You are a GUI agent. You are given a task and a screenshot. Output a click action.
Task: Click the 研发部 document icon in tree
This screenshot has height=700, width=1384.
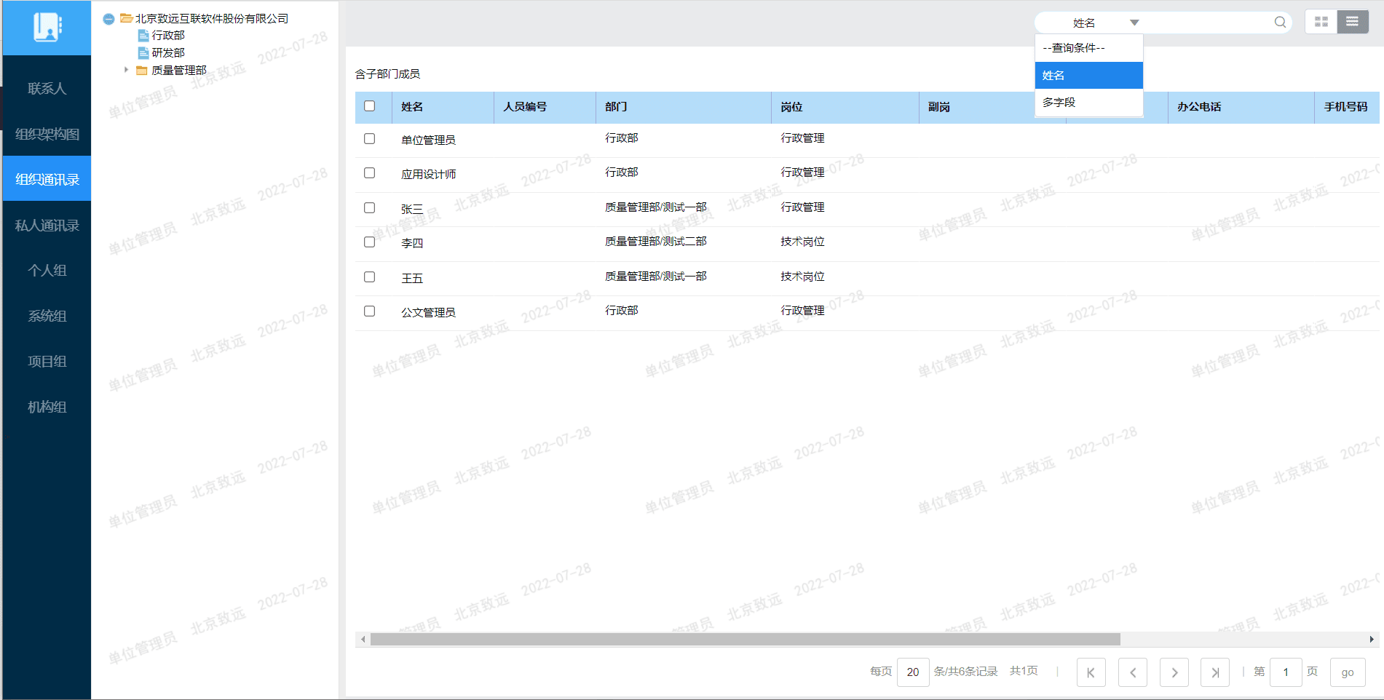pos(143,53)
